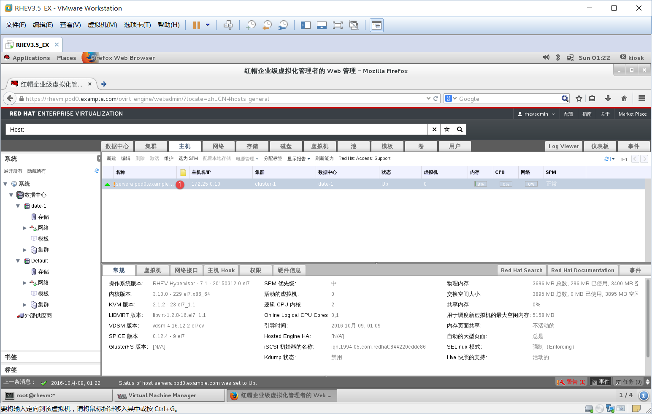Open the GNOME Applications menu
Screen dimensions: 652x414
pyautogui.click(x=31, y=58)
